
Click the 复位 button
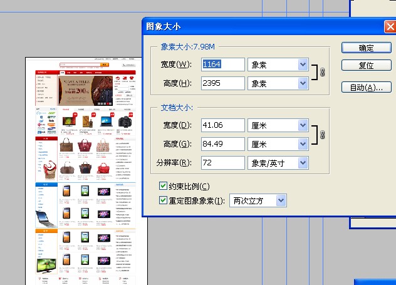point(367,65)
